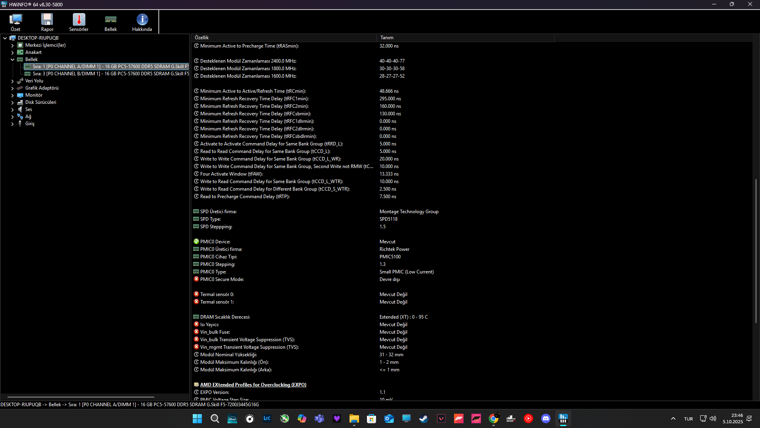The width and height of the screenshot is (760, 428).
Task: Open Lightroom Classic from the taskbar
Action: (267, 418)
